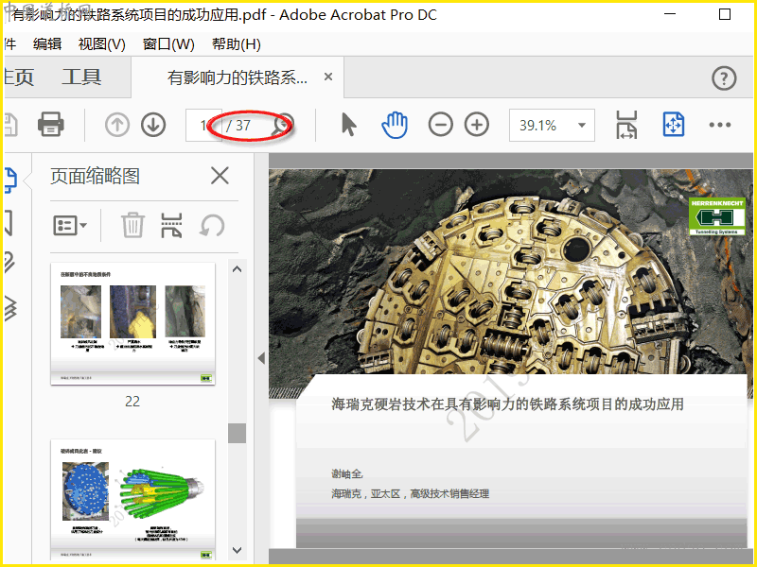The image size is (757, 567).
Task: Go to previous page with up arrow
Action: point(116,125)
